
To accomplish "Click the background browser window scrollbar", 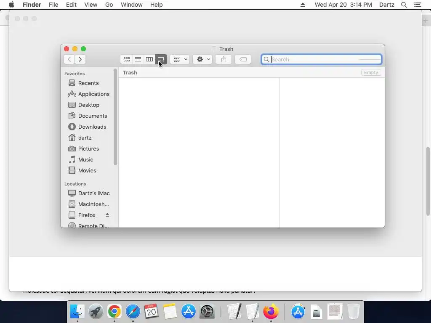I will [428, 181].
